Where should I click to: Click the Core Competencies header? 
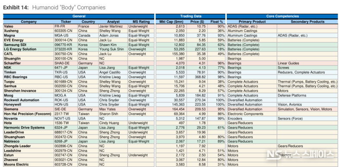[282, 16]
